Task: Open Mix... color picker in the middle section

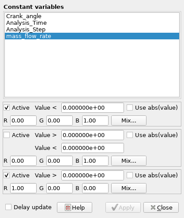Action: 129,161
